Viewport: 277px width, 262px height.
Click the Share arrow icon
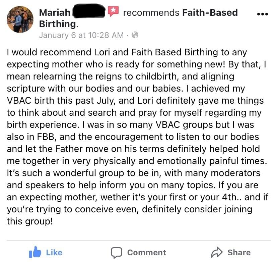(x=216, y=252)
